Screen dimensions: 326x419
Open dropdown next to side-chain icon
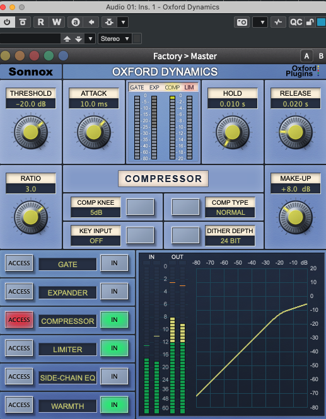pyautogui.click(x=123, y=22)
